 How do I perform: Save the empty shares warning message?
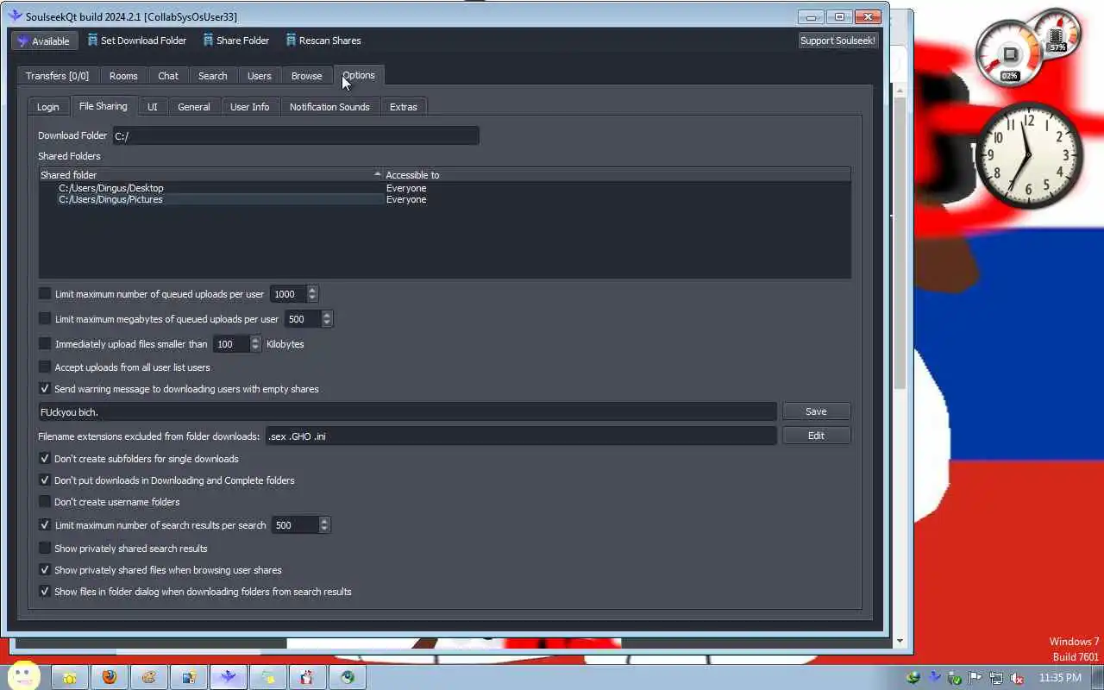pos(816,412)
